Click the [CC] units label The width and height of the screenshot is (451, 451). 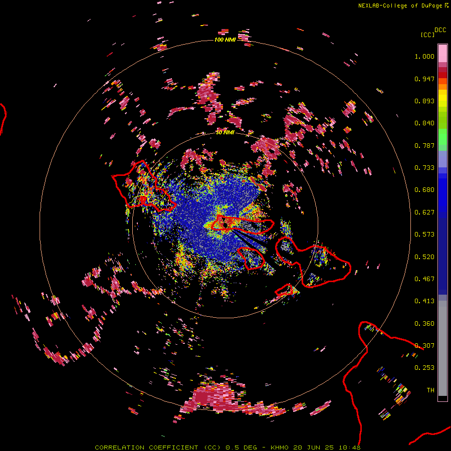(x=427, y=35)
